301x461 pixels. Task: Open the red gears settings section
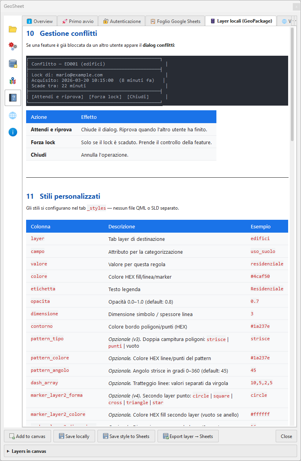coord(12,46)
